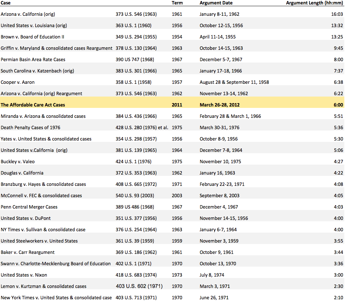The width and height of the screenshot is (345, 301).
Task: Select 'McConnell v. FEC & consolidated cases'
Action: [x=41, y=196]
